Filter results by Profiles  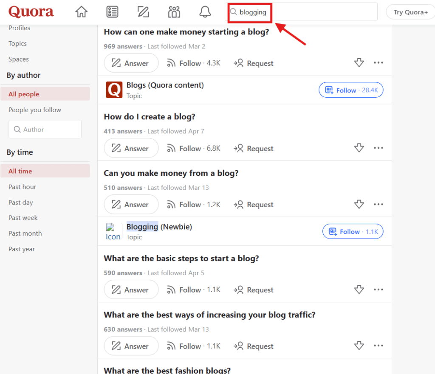(19, 28)
